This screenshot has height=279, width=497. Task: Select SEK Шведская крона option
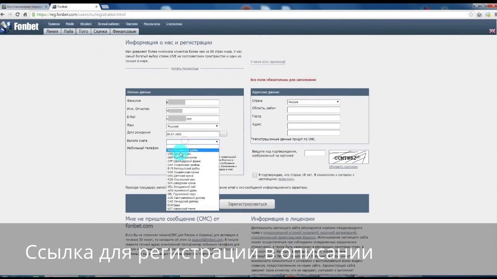click(193, 183)
